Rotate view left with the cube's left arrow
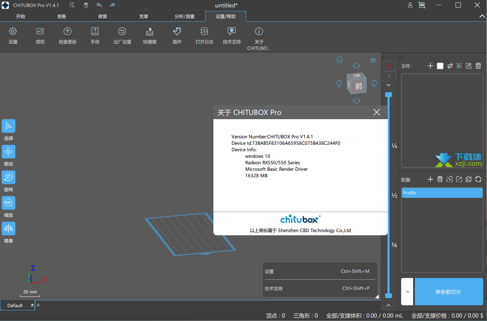 click(x=339, y=83)
